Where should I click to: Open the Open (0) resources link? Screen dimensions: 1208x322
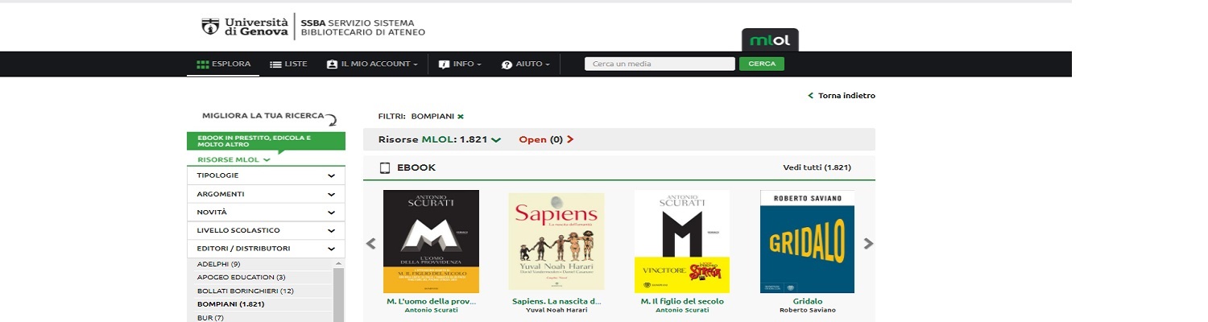(x=546, y=139)
